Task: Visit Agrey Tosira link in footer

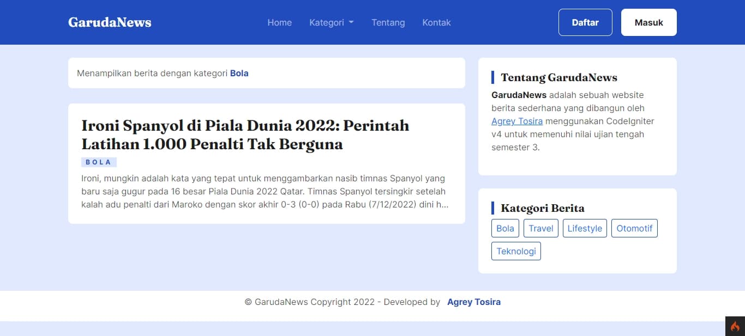Action: [x=473, y=302]
